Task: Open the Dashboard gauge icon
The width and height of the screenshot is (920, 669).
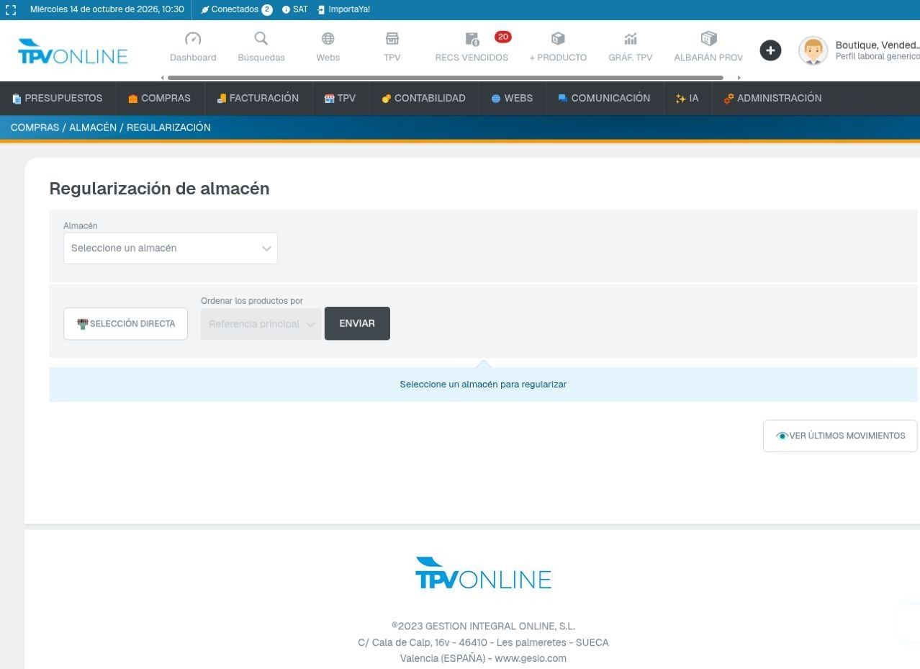Action: 193,39
